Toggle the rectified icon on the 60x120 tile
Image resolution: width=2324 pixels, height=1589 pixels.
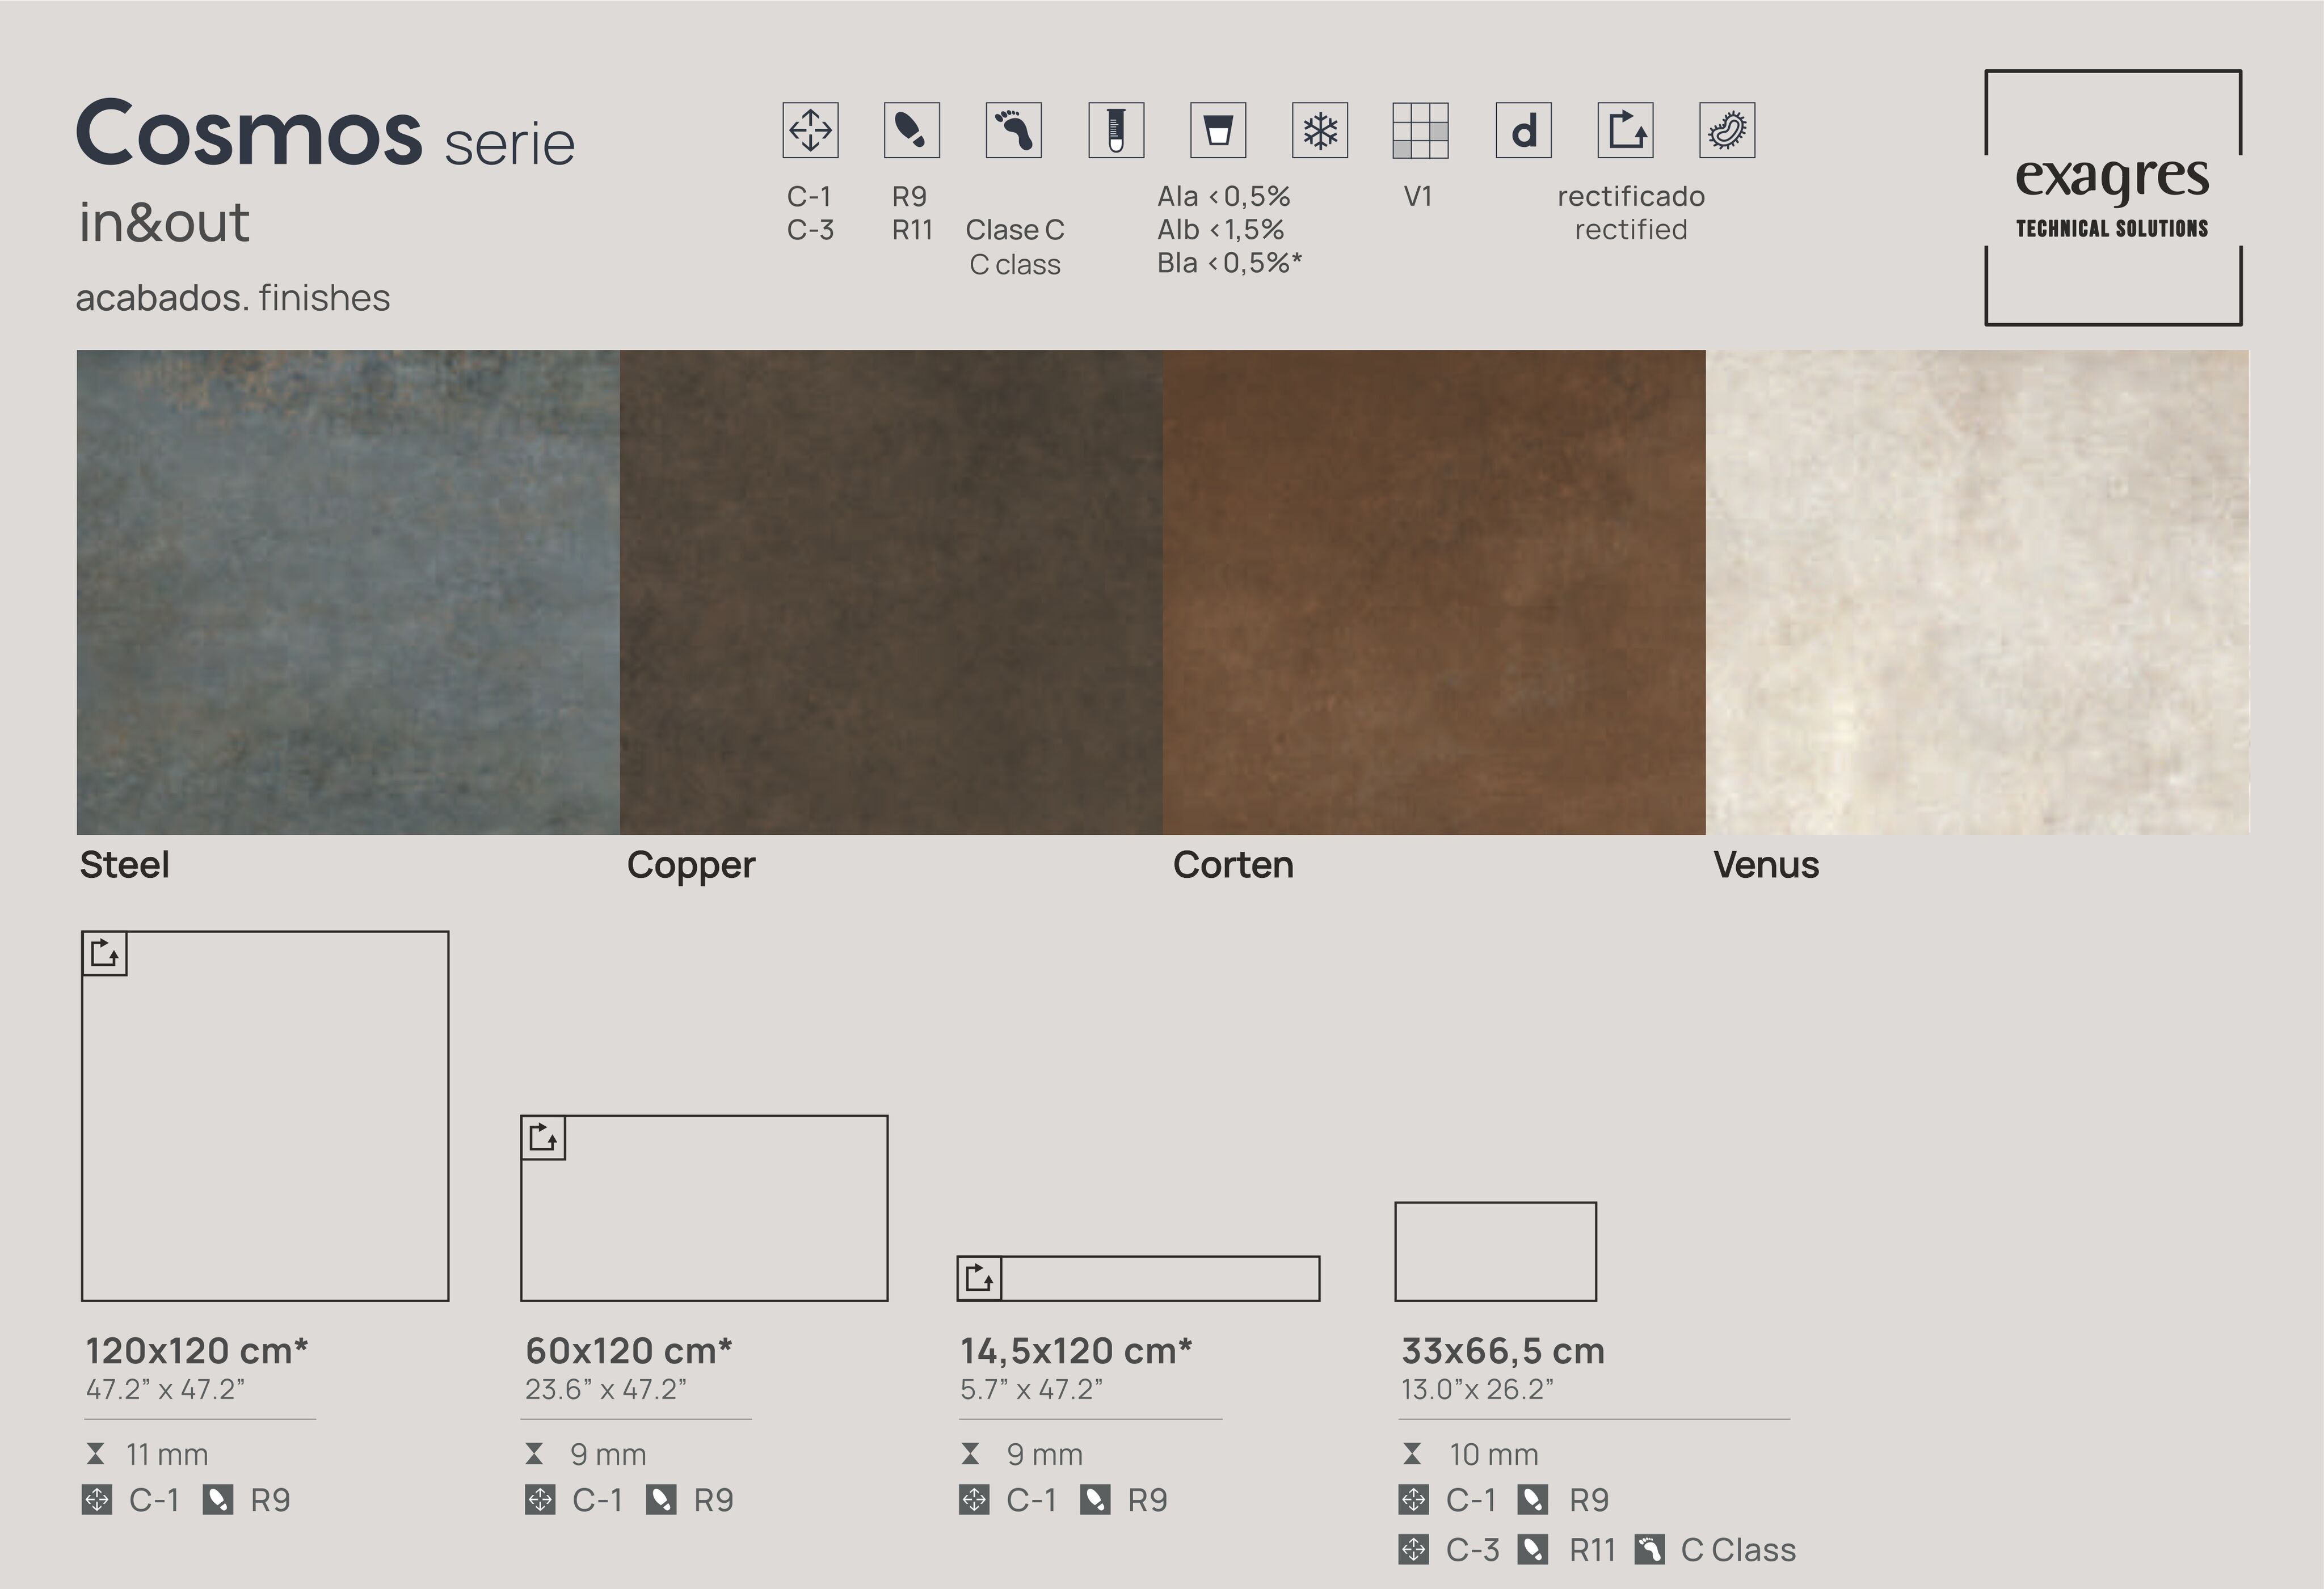click(545, 1137)
